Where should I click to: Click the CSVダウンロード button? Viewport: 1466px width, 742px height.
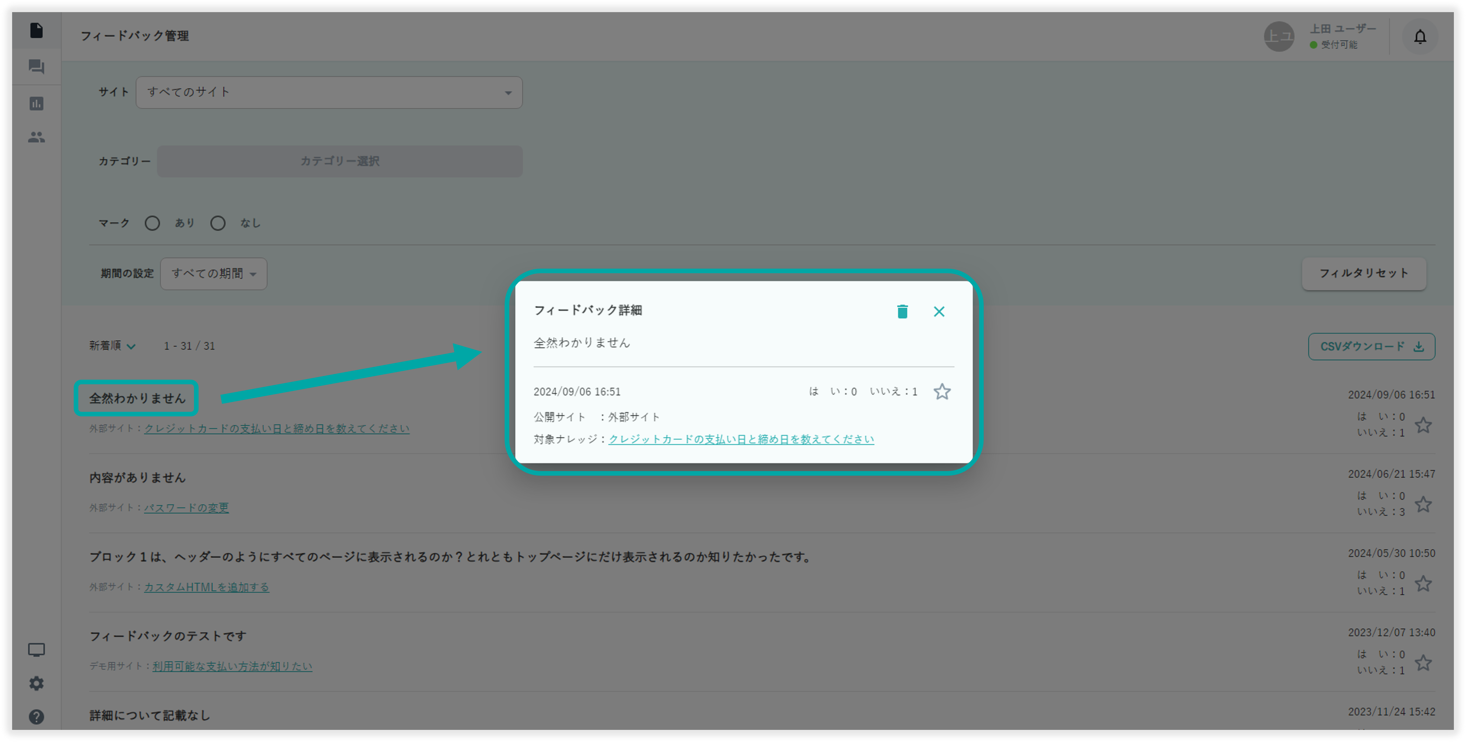pyautogui.click(x=1372, y=347)
